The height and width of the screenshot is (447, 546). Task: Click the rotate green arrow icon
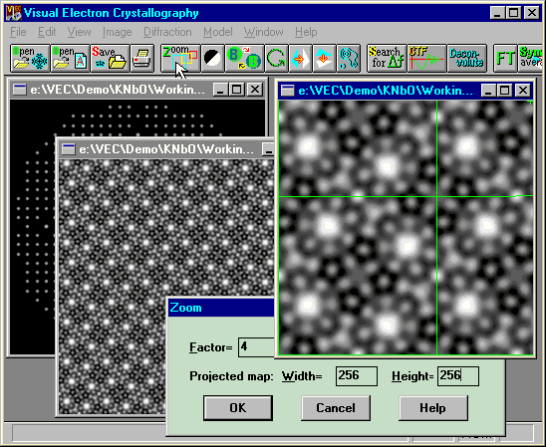coord(276,58)
